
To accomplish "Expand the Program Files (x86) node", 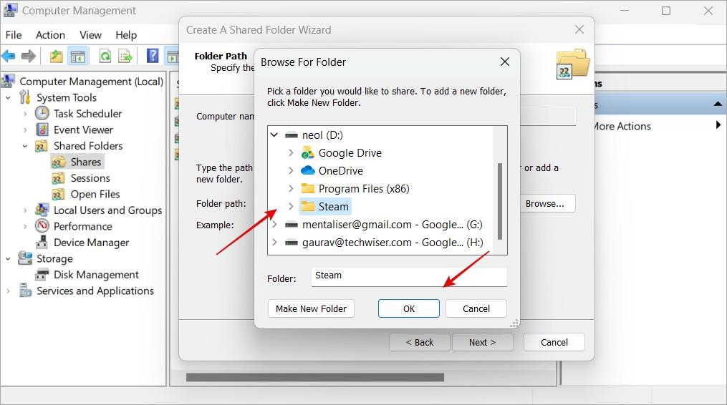I will (x=291, y=189).
